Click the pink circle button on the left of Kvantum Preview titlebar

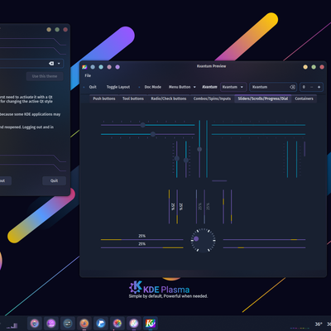[x=109, y=67]
